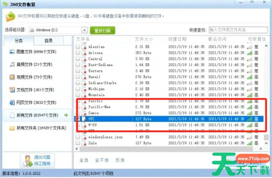This screenshot has height=178, width=272.
Task: Click the highlighted UTC file name
Action: [x=91, y=119]
